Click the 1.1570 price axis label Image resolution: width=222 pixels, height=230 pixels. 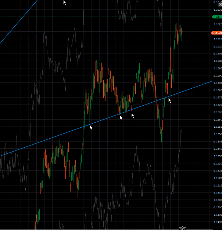[218, 105]
